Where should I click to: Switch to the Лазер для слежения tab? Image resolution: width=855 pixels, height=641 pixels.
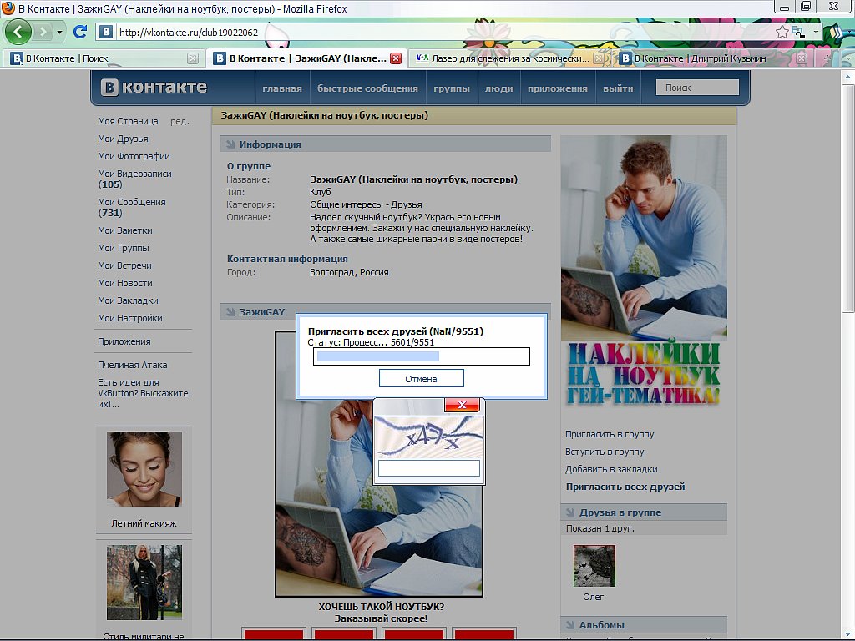[509, 58]
